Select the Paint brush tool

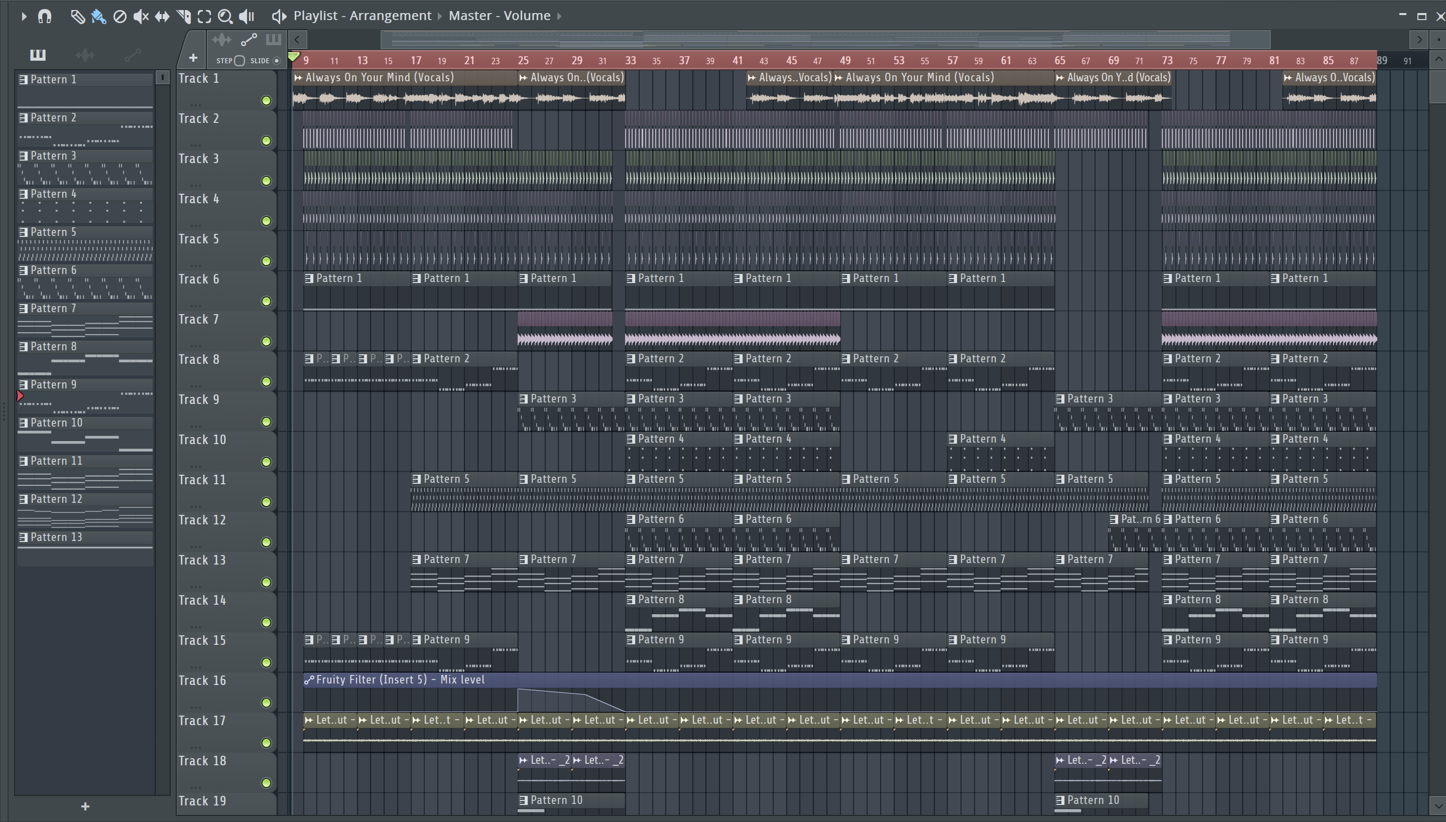click(x=98, y=17)
